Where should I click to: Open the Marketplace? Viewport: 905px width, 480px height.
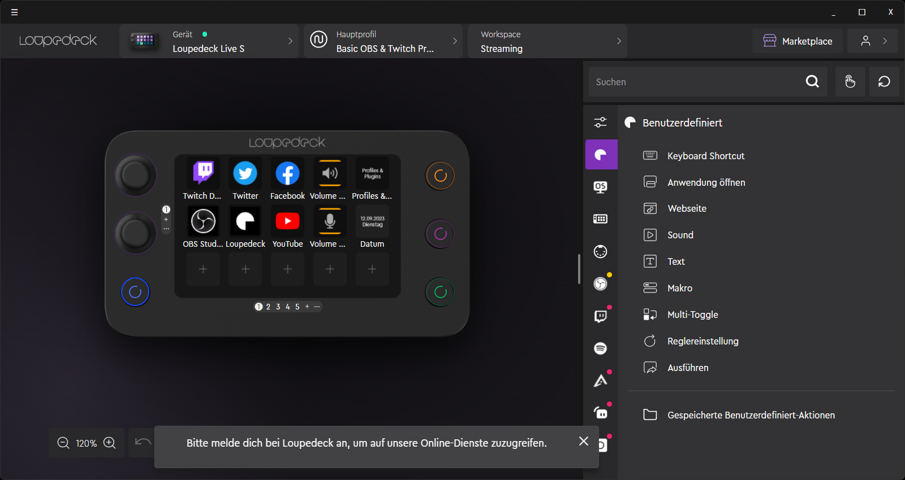[x=798, y=41]
